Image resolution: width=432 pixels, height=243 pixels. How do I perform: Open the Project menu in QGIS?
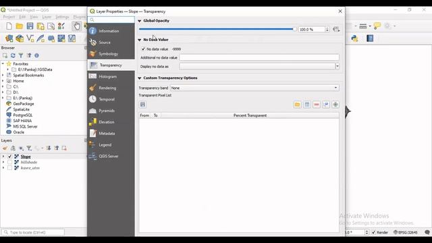click(9, 17)
